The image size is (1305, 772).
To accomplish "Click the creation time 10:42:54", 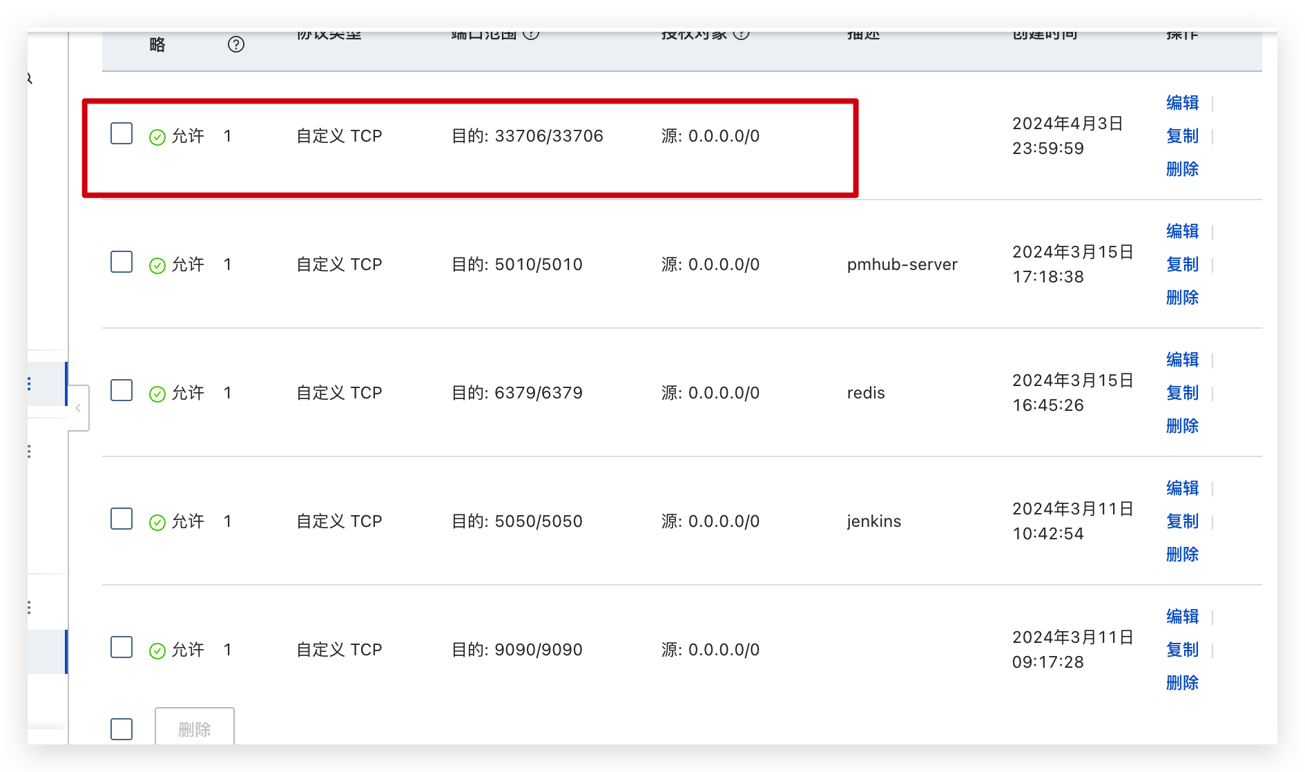I will pyautogui.click(x=1048, y=534).
